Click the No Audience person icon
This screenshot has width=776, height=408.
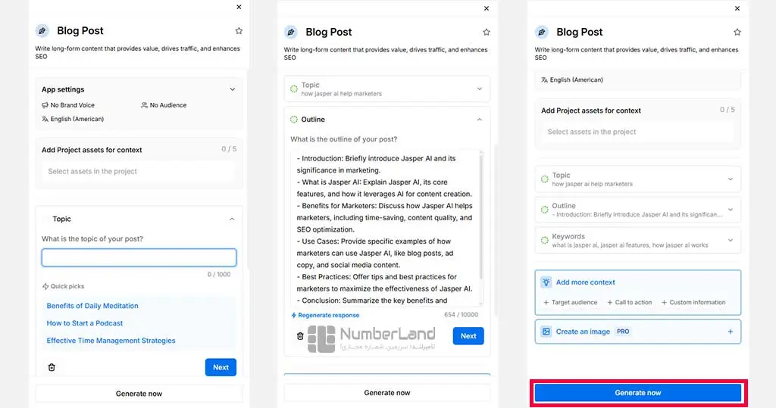tap(145, 105)
